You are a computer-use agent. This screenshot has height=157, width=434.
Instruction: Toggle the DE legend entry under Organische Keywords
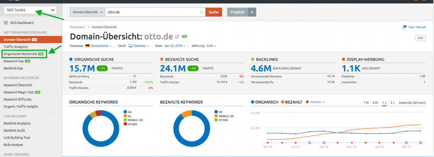pos(128,112)
